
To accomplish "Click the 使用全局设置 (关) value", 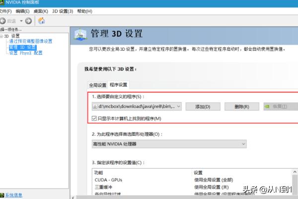I will coord(212,187).
